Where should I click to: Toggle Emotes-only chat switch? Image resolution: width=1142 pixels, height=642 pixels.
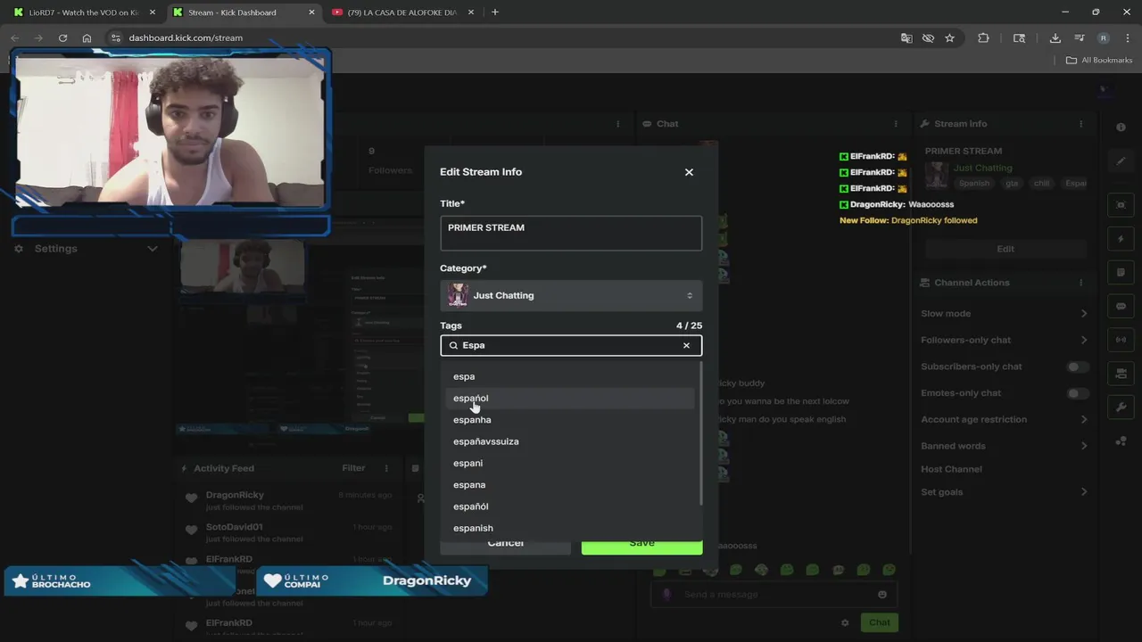[x=1077, y=393]
